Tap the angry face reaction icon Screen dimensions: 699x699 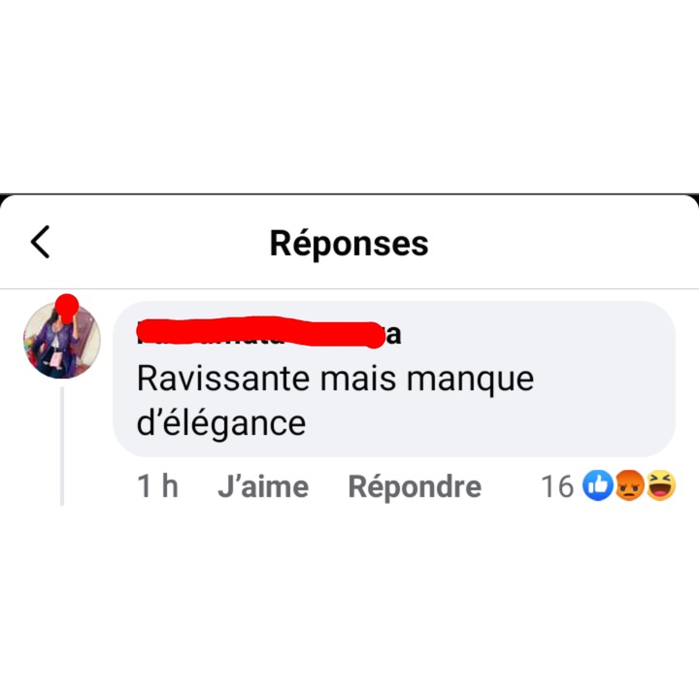(629, 485)
